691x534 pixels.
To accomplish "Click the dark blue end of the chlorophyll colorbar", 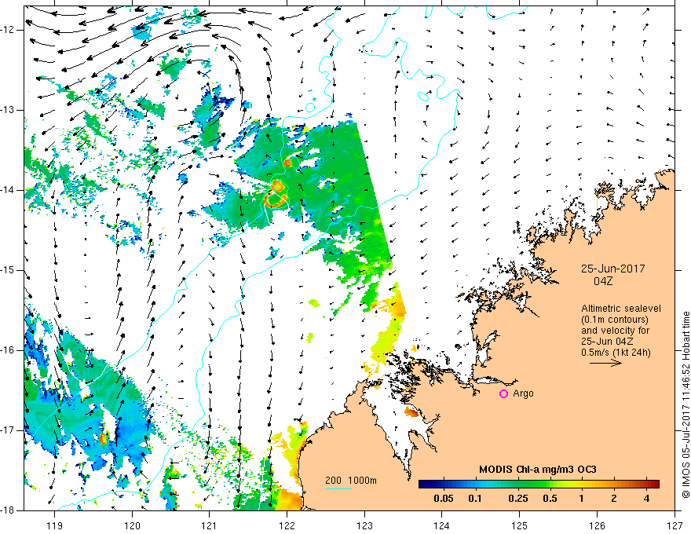I will [424, 485].
